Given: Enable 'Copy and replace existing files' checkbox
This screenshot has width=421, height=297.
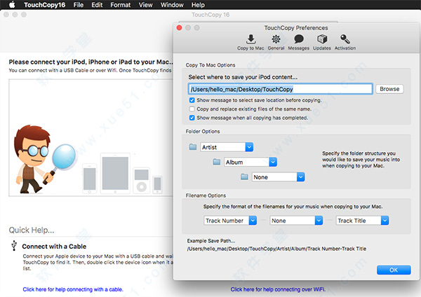Looking at the screenshot, I should 192,109.
